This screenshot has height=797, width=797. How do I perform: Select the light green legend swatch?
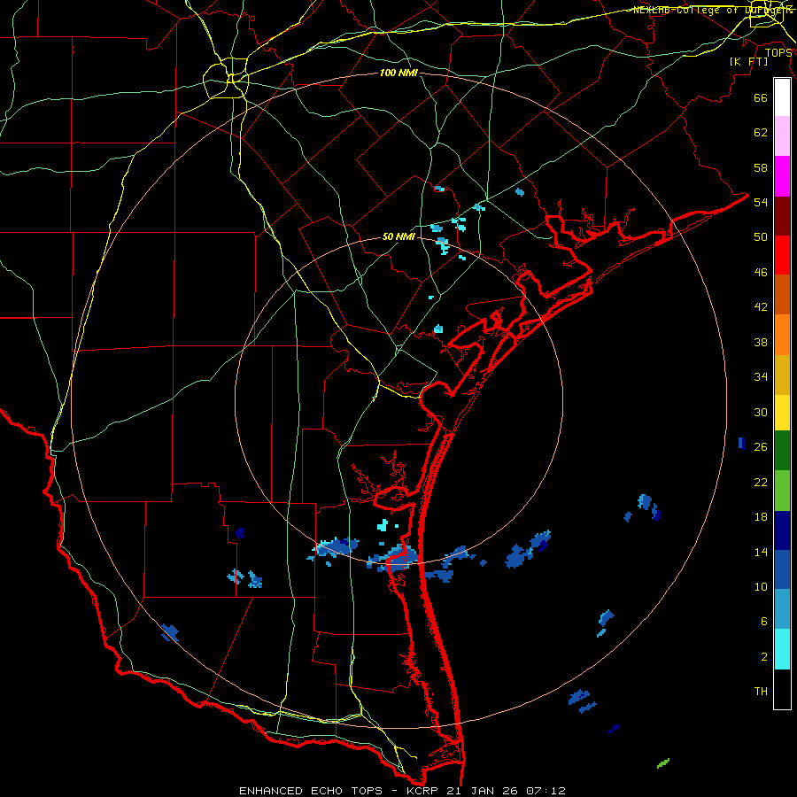coord(782,491)
